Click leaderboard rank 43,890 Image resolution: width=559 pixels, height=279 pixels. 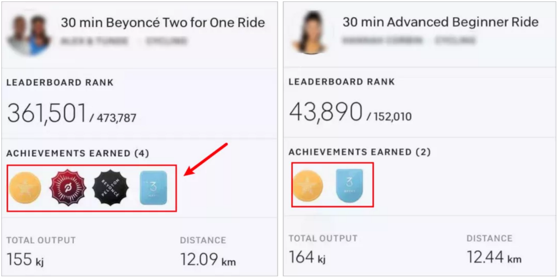(x=326, y=112)
